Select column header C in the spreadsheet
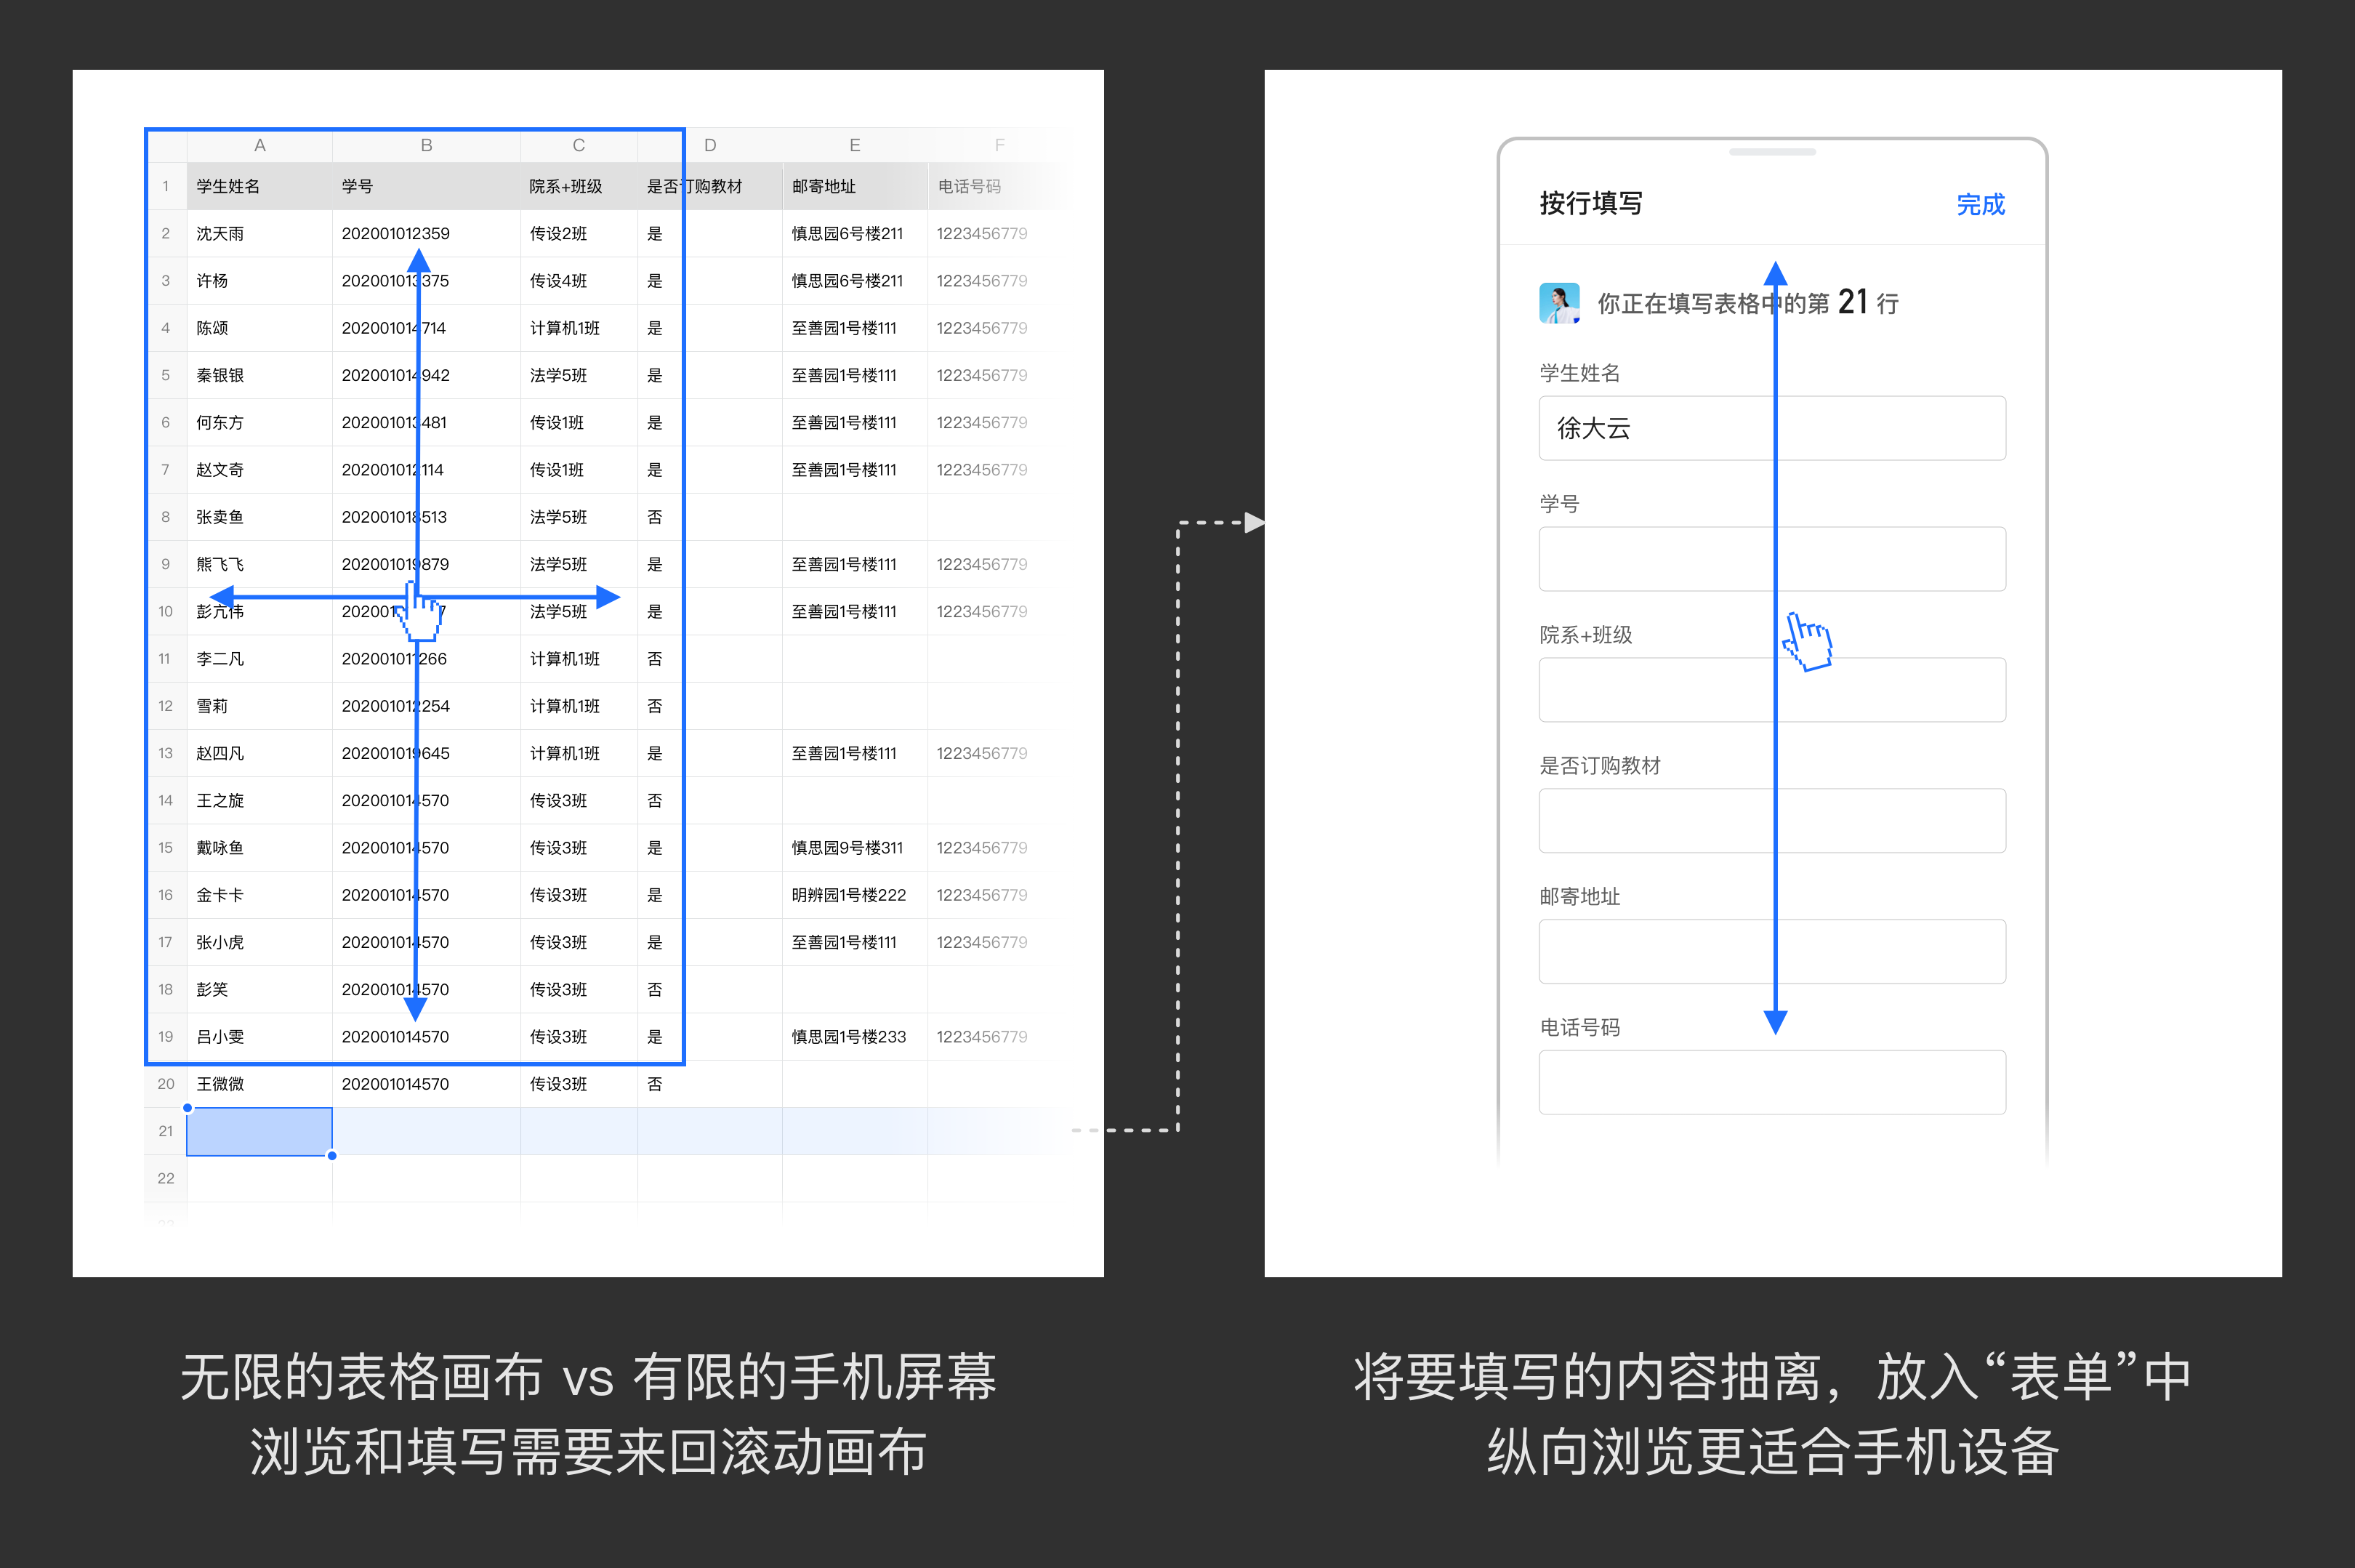Image resolution: width=2355 pixels, height=1568 pixels. click(579, 145)
